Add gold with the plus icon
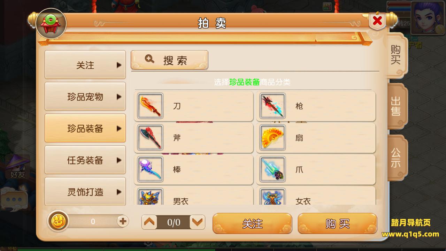 (x=123, y=221)
